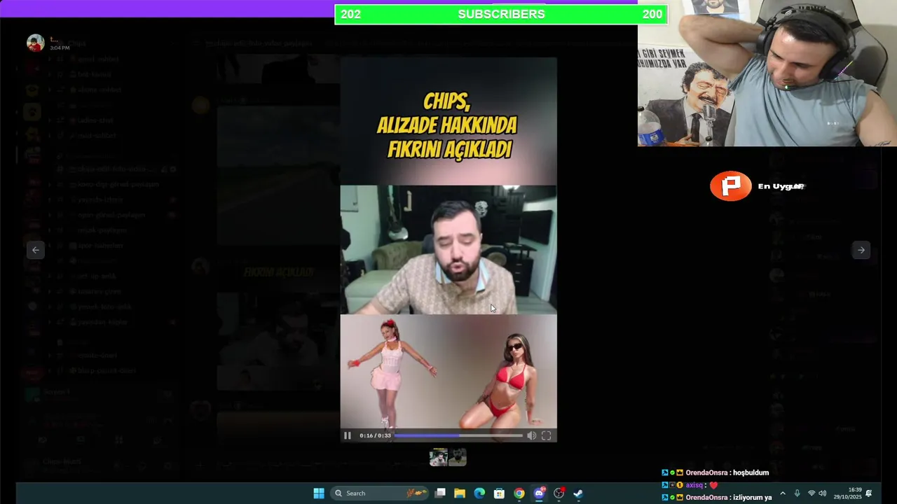897x504 pixels.
Task: Select first media thumbnail below the video
Action: [438, 457]
